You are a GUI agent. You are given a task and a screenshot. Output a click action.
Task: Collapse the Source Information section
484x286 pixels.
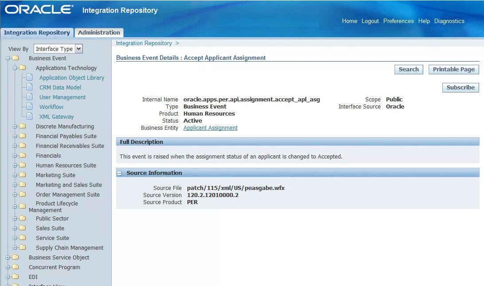(120, 173)
